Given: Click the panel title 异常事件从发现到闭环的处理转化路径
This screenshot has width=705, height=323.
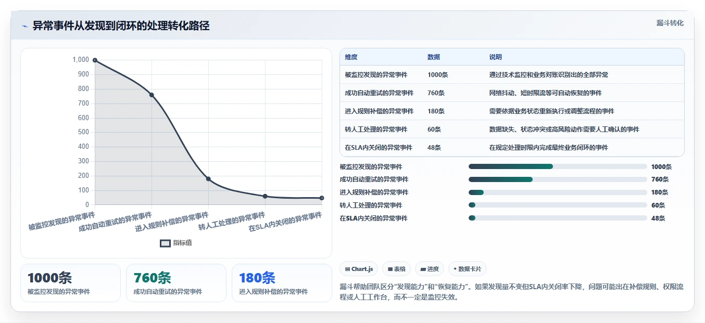Looking at the screenshot, I should (x=121, y=26).
